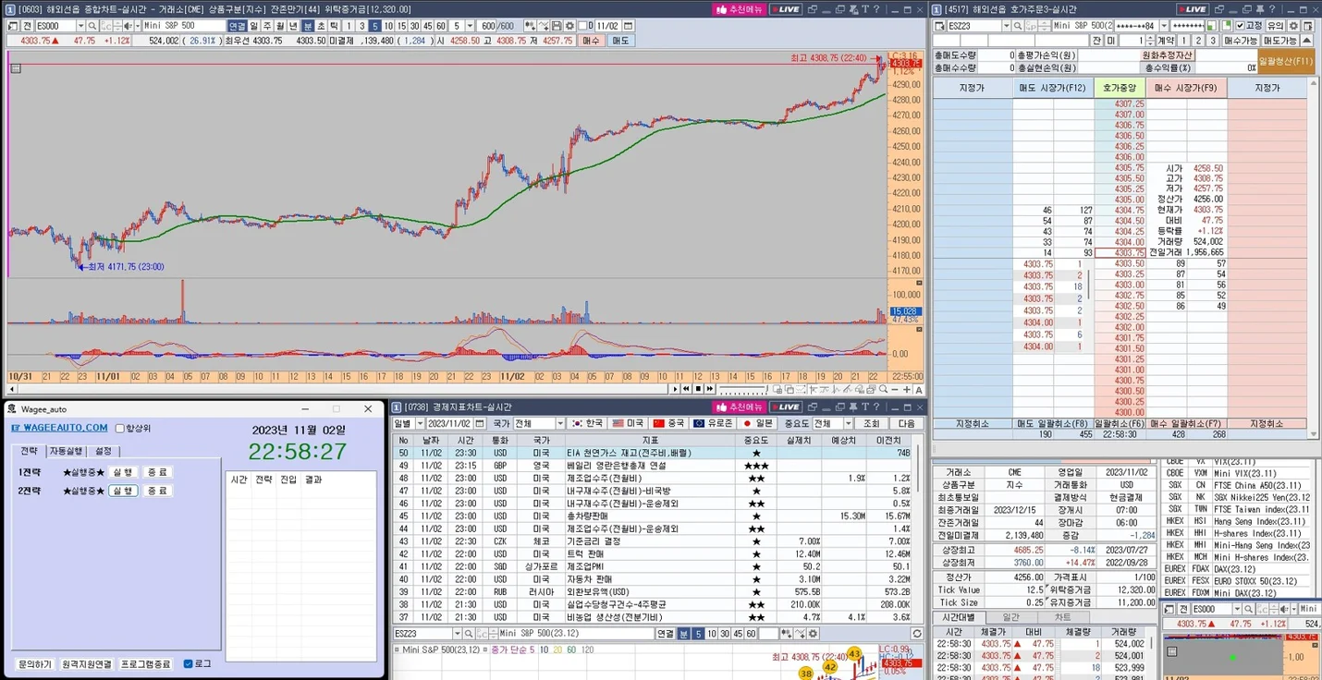Open the ESZ23 dropdown in bottom mini chart

tap(457, 633)
